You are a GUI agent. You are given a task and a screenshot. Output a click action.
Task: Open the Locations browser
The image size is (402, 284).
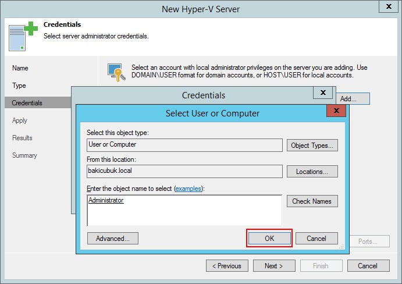pos(312,171)
